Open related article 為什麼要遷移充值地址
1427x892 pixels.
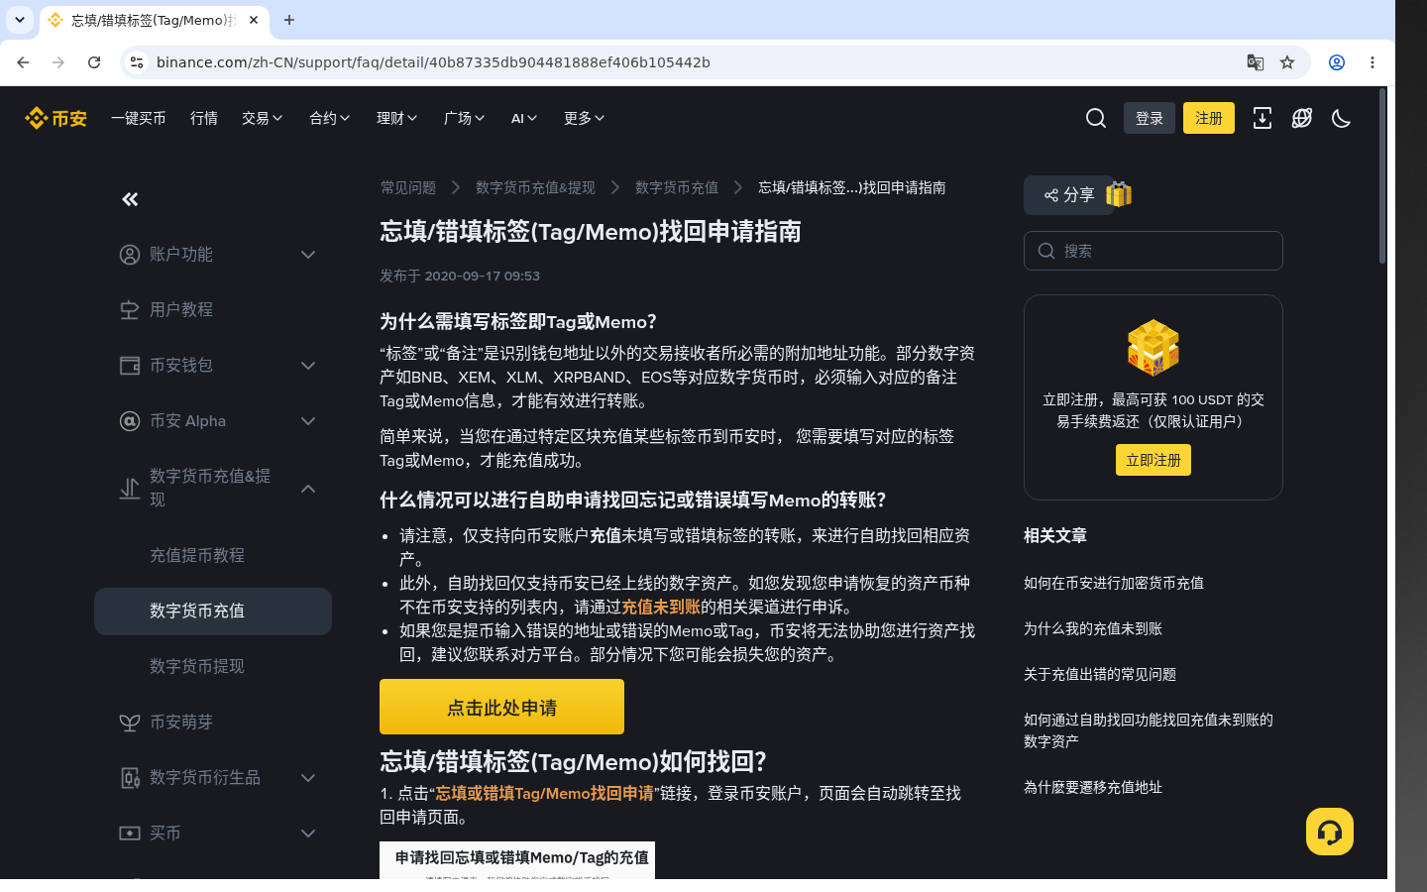tap(1093, 787)
